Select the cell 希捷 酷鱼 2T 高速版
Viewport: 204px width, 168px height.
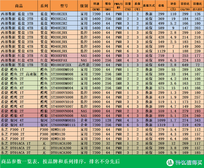point(19,74)
